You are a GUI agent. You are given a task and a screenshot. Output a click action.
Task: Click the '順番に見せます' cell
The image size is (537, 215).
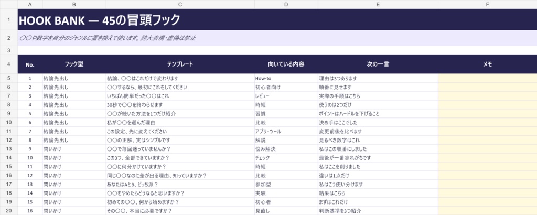[378, 87]
